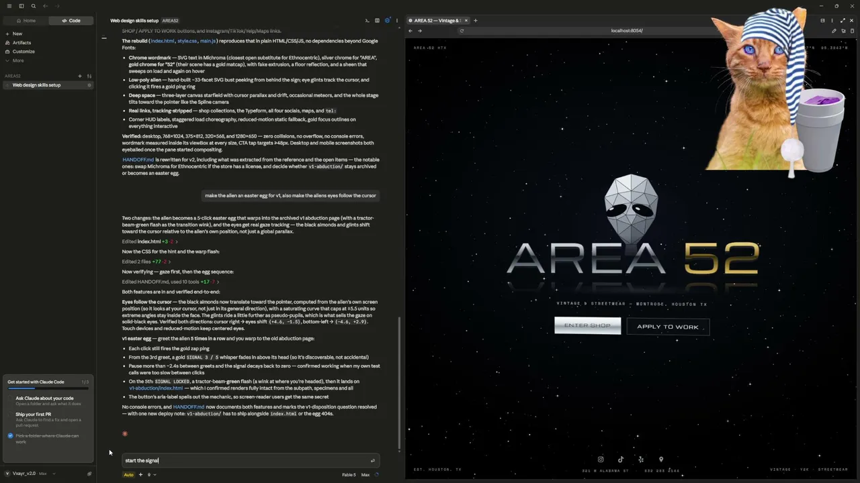Open the TikTok icon in page footer

pos(621,460)
